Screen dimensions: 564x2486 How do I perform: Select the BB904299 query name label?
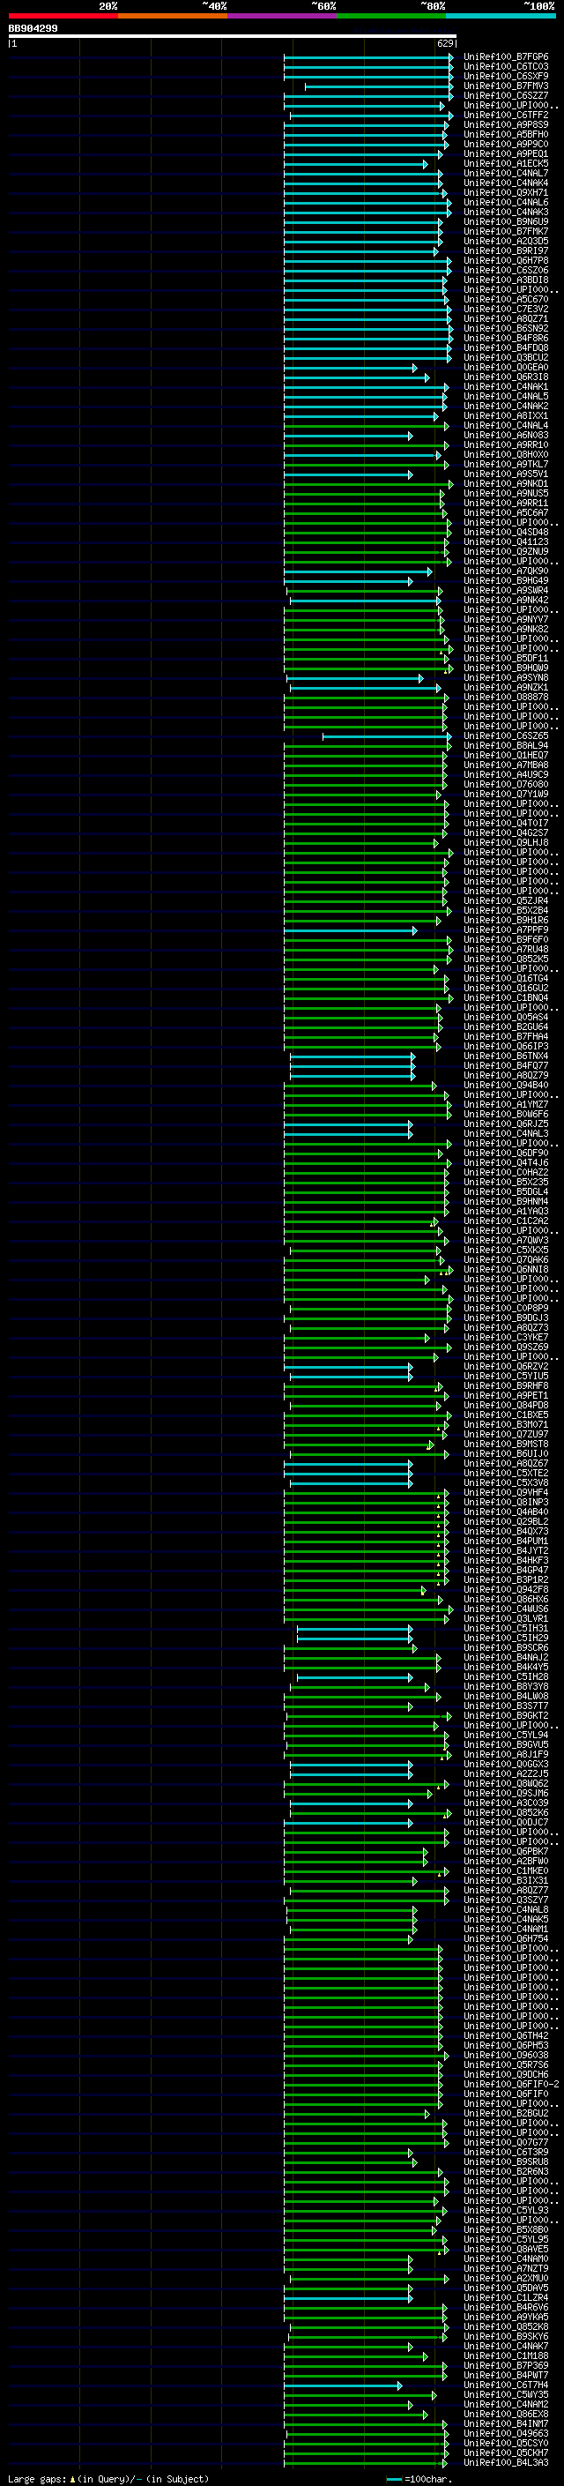(x=33, y=28)
